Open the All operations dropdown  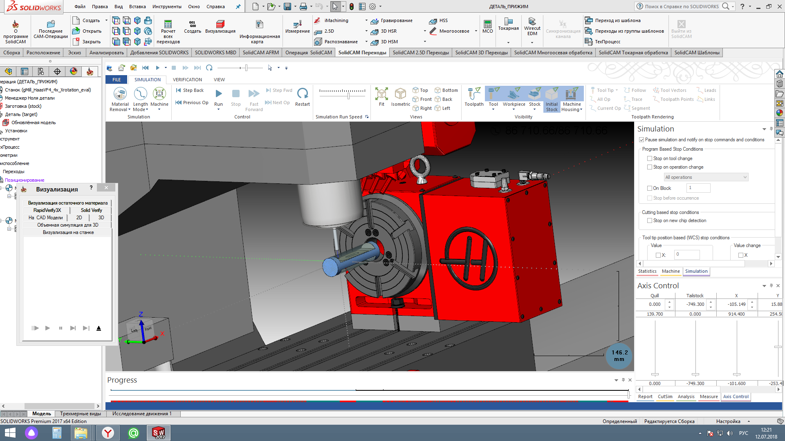[x=706, y=177]
